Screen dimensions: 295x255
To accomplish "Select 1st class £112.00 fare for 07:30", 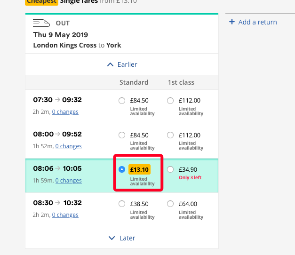I will point(170,100).
